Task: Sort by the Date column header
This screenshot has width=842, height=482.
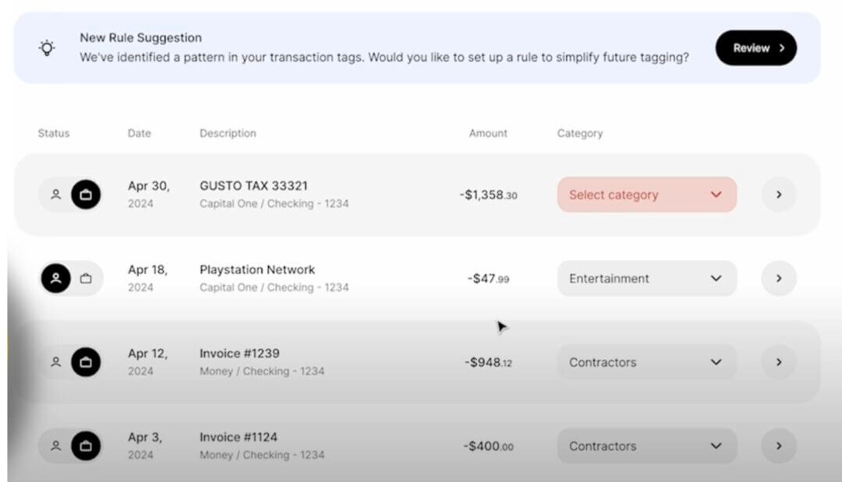Action: point(140,133)
